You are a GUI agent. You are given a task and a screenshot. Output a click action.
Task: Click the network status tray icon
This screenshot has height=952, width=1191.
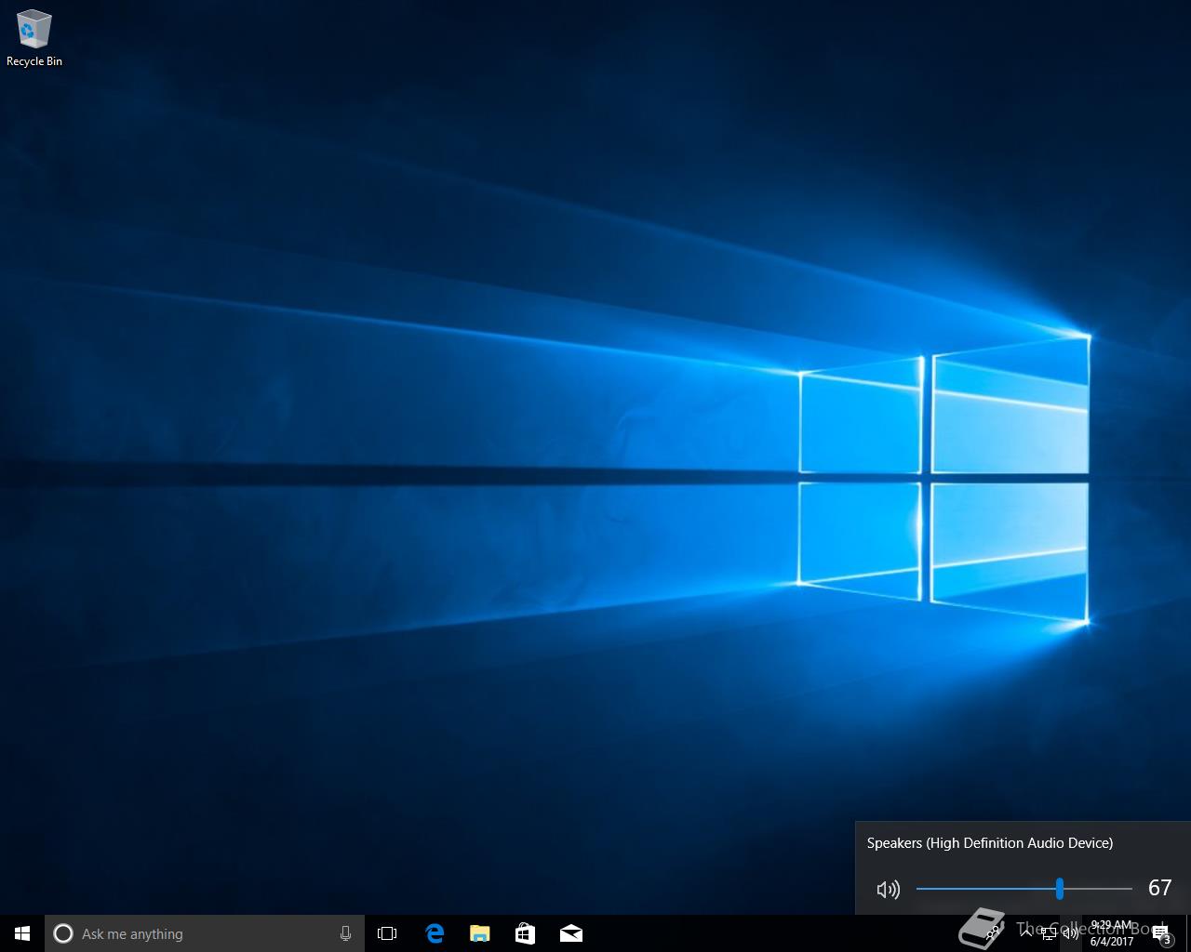(x=1049, y=933)
